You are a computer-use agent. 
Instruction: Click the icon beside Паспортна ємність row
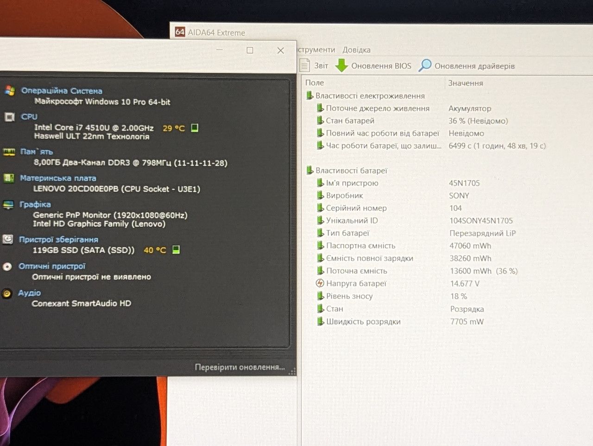coord(320,245)
